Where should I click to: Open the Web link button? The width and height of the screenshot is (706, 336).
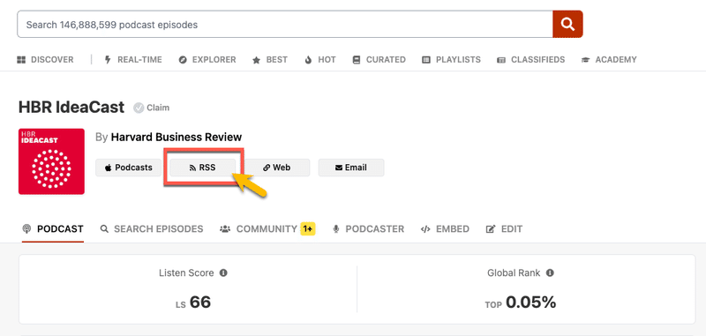click(x=277, y=168)
